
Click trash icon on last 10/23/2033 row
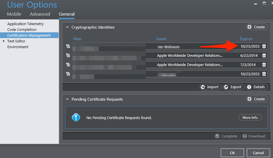click(264, 74)
